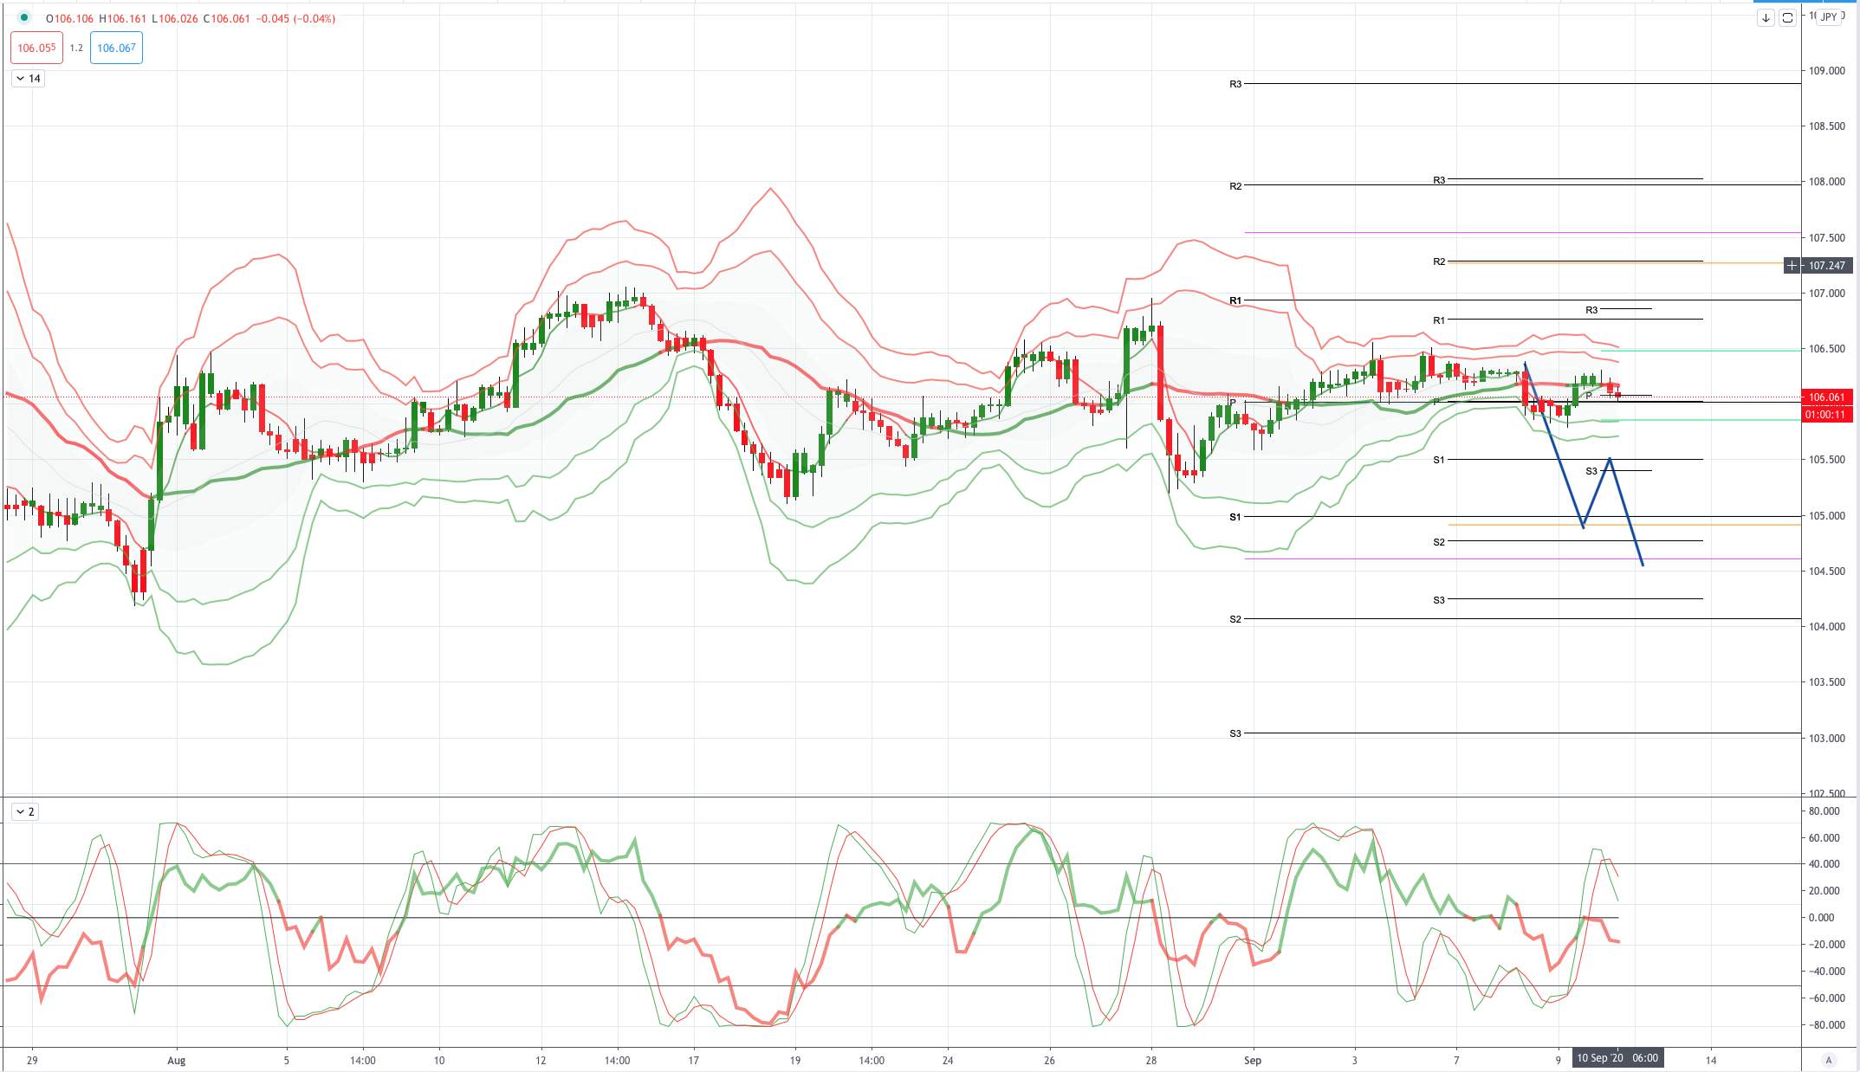Click the blue buy price 106.067 button
1860x1072 pixels.
(x=116, y=48)
